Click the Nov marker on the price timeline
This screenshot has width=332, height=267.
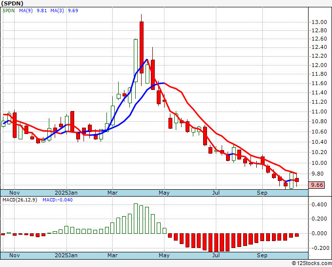pyautogui.click(x=16, y=193)
